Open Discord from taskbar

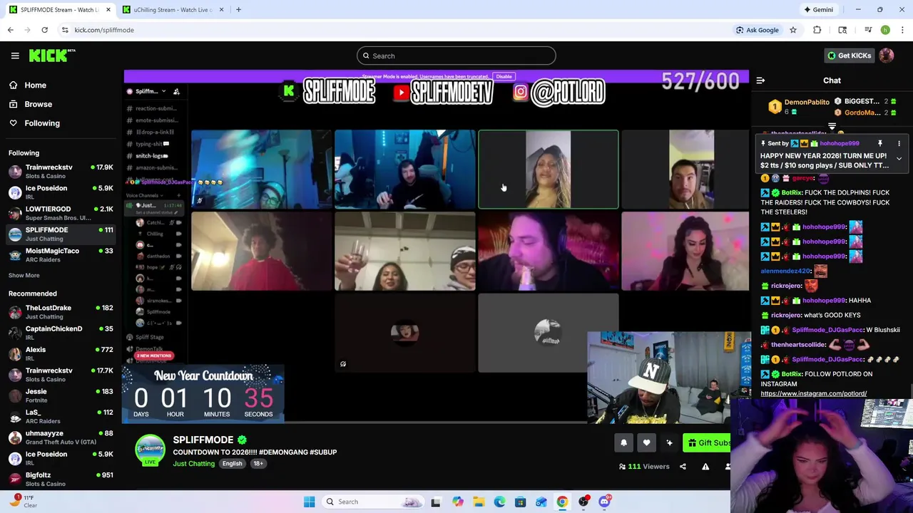click(x=604, y=502)
